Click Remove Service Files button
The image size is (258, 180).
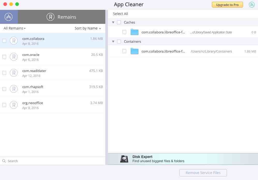coord(203,173)
